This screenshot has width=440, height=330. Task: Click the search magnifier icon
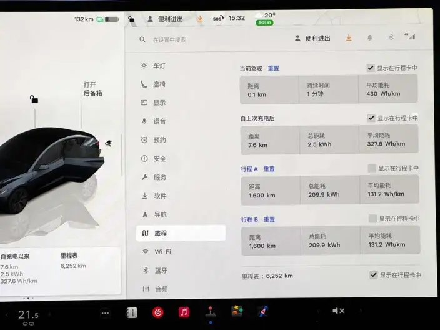[x=142, y=39]
